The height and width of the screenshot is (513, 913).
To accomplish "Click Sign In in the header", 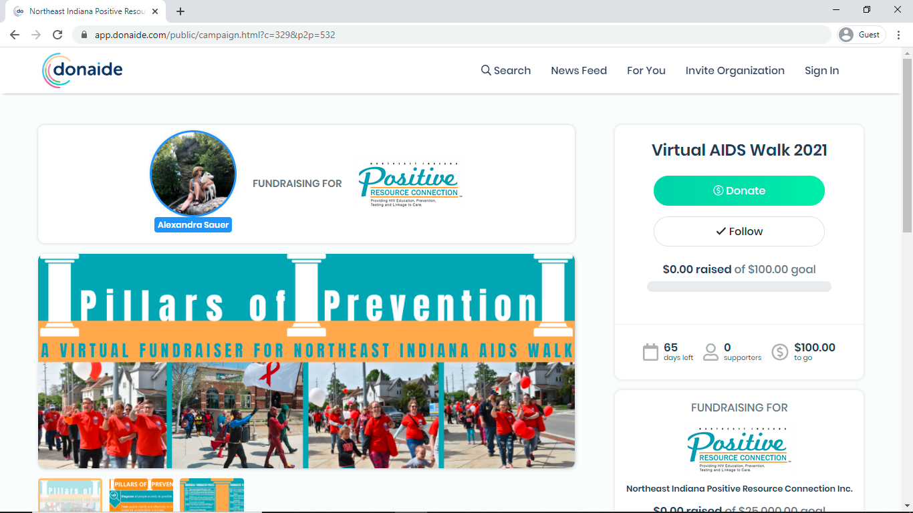I will (821, 70).
